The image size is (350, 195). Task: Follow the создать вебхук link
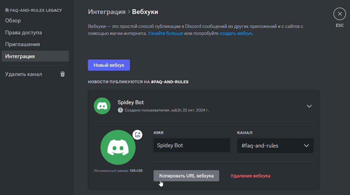pyautogui.click(x=236, y=33)
